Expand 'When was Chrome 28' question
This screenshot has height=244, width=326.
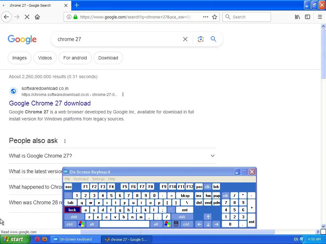36,202
